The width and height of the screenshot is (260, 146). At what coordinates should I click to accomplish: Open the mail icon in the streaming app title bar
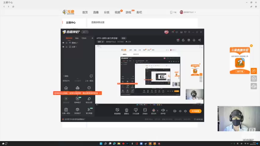(x=173, y=32)
